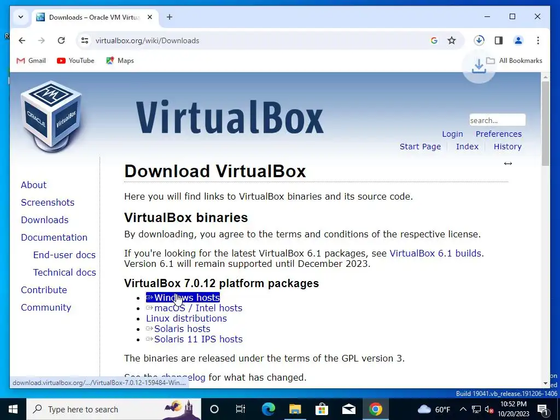Download the Solaris hosts package
Viewport: 560px width, 420px height.
pos(178,329)
